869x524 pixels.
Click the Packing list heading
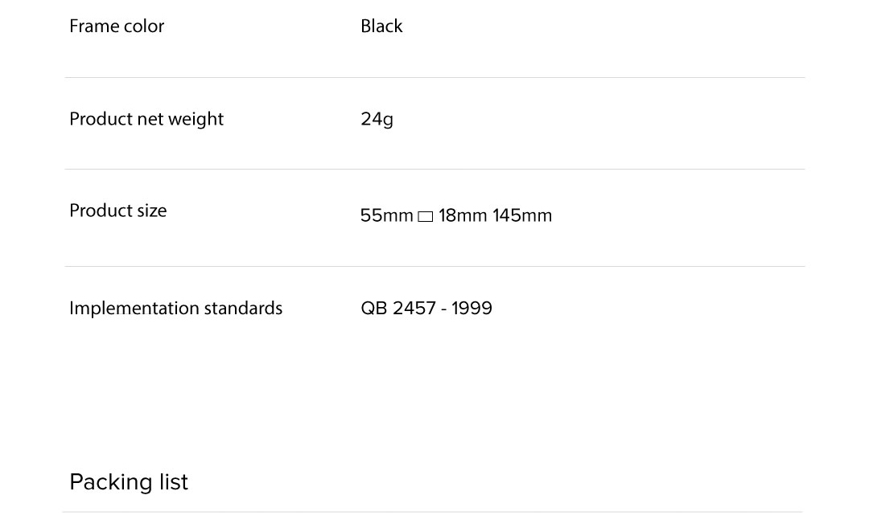pos(129,482)
